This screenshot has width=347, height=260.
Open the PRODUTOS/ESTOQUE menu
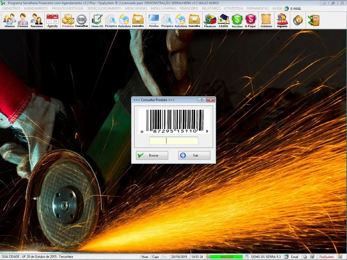(68, 8)
